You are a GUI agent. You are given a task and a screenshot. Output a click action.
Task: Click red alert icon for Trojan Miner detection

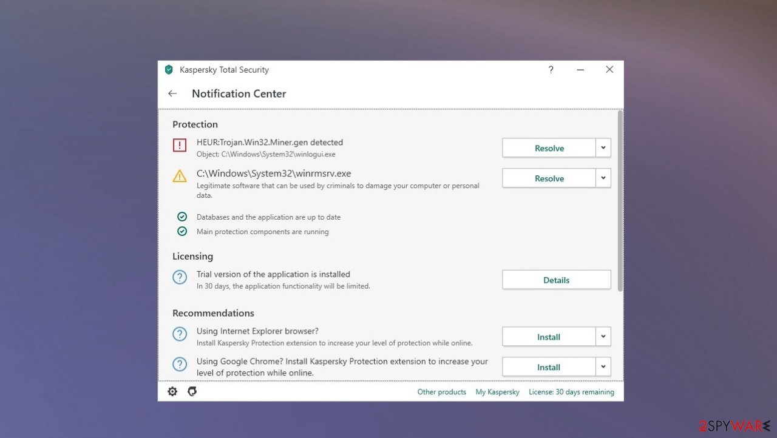click(180, 145)
